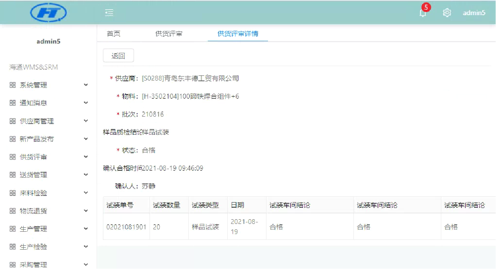Click the trial order number 02021081901 cell

126,227
